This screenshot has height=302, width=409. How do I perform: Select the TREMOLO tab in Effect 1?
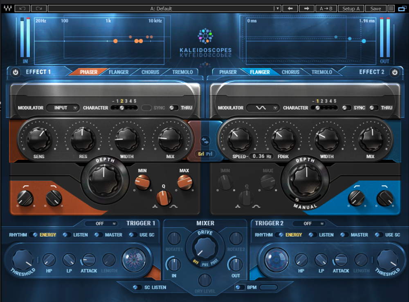coord(182,72)
